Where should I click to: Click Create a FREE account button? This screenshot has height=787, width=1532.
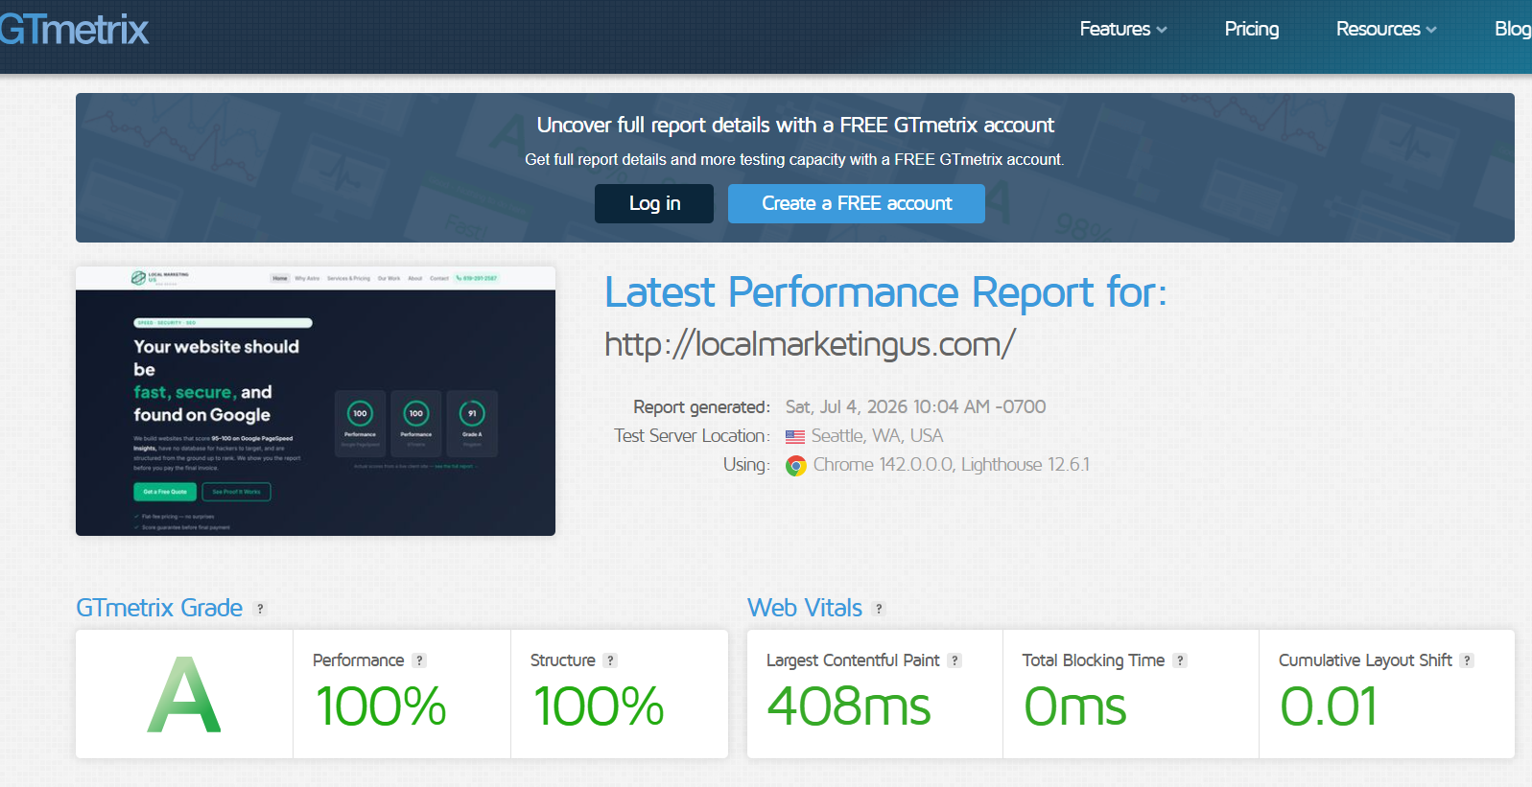click(857, 203)
